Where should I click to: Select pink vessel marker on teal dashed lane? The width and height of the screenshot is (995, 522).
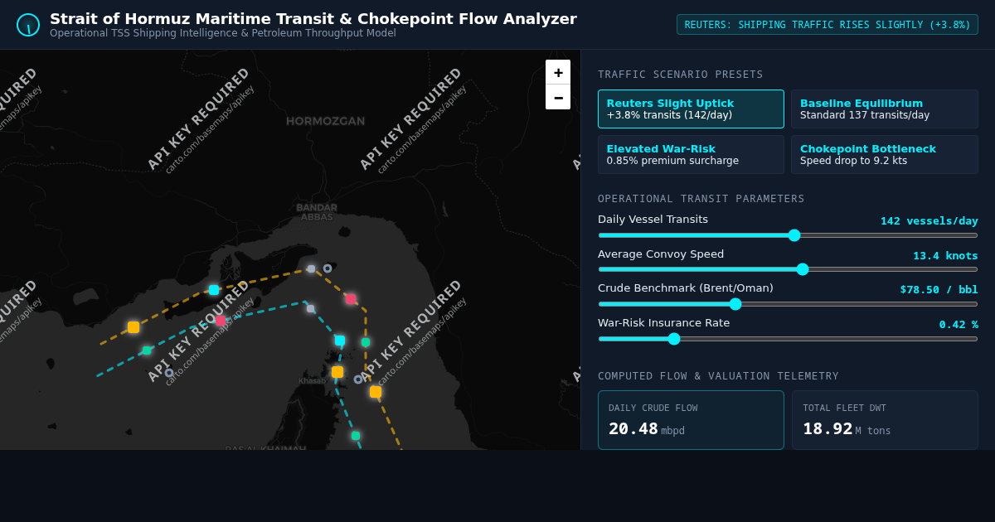point(220,321)
